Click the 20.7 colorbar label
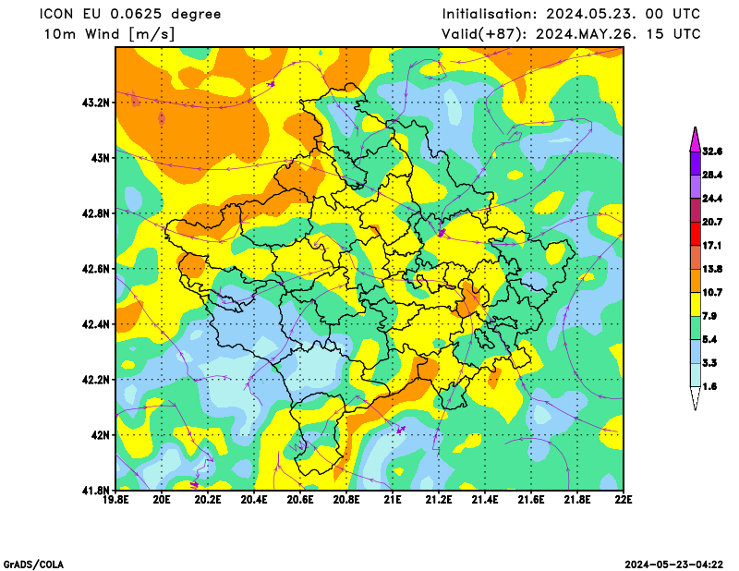Viewport: 739px width, 571px height. [712, 222]
